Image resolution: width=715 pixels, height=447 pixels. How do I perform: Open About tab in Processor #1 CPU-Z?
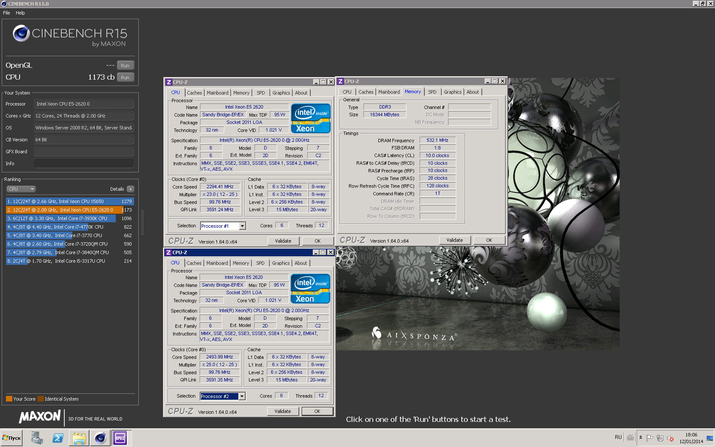pos(301,93)
